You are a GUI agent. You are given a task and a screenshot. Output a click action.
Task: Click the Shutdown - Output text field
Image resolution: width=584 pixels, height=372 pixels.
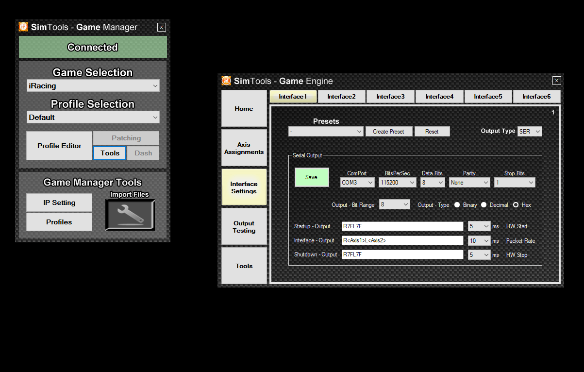click(403, 255)
